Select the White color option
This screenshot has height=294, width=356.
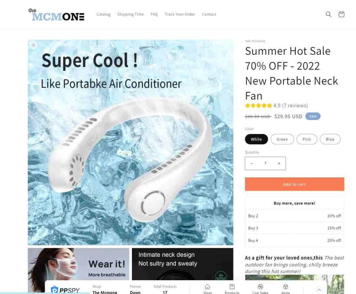pyautogui.click(x=256, y=139)
